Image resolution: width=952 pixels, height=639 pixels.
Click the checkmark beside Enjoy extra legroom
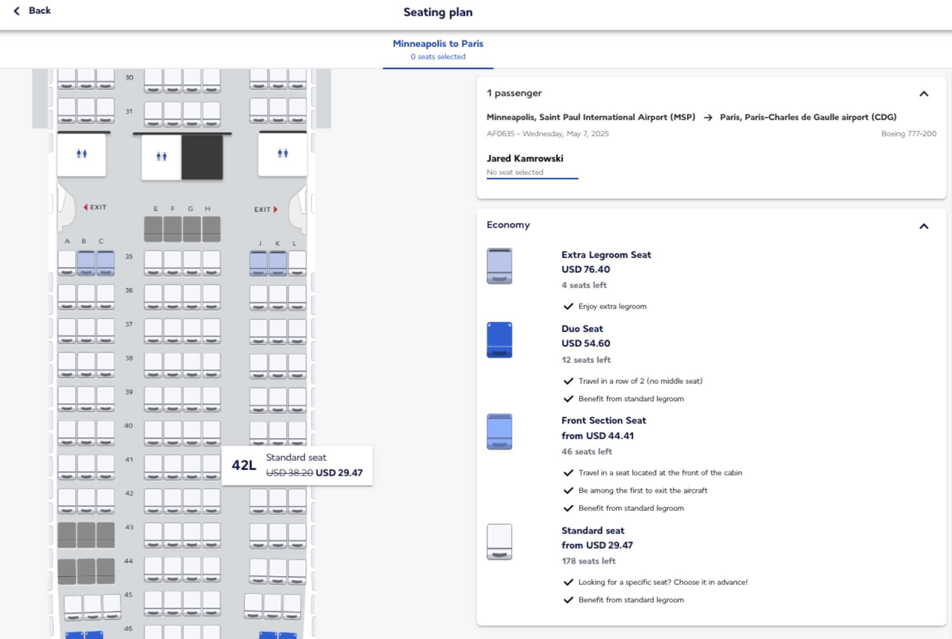pos(569,306)
